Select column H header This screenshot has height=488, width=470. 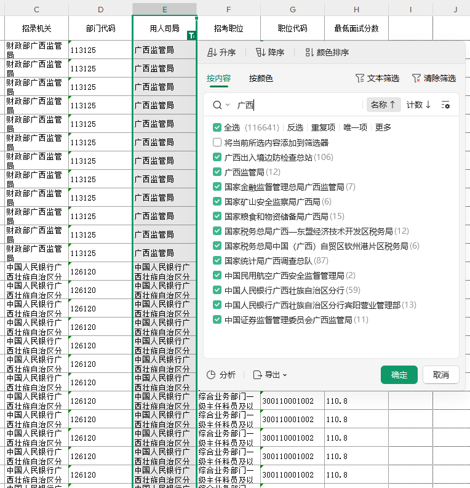click(x=356, y=10)
